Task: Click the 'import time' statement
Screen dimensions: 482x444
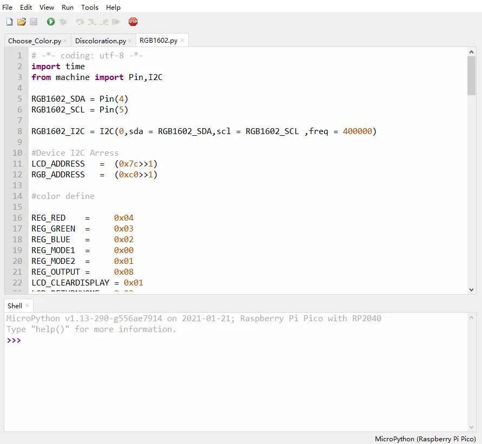Action: click(x=58, y=67)
